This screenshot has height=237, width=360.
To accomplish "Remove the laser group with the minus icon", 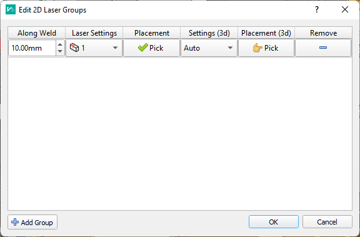I will [323, 48].
